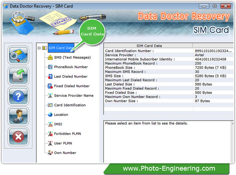The height and width of the screenshot is (175, 236).
Task: Minimize the Data Doctor Recovery window
Action: pyautogui.click(x=204, y=6)
